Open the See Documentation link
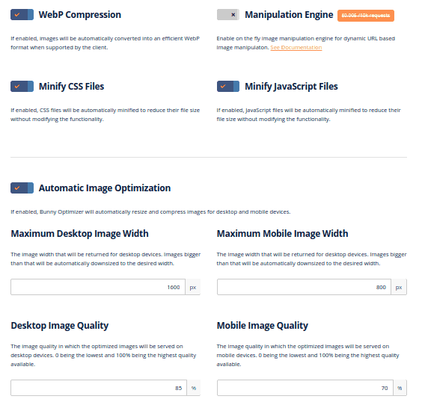 click(x=296, y=48)
